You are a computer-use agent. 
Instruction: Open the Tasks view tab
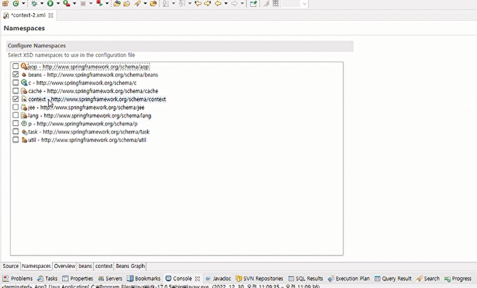pos(47,279)
